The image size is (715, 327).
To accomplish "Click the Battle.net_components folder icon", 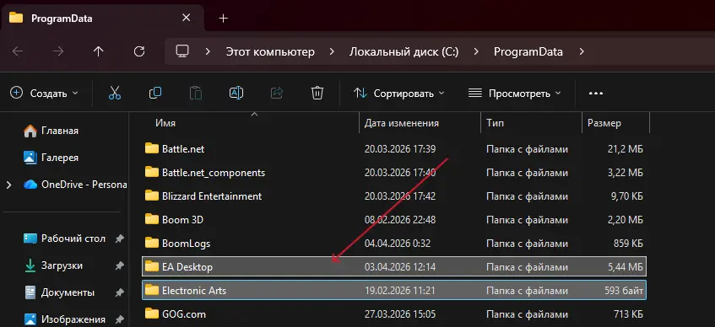I will coord(152,172).
